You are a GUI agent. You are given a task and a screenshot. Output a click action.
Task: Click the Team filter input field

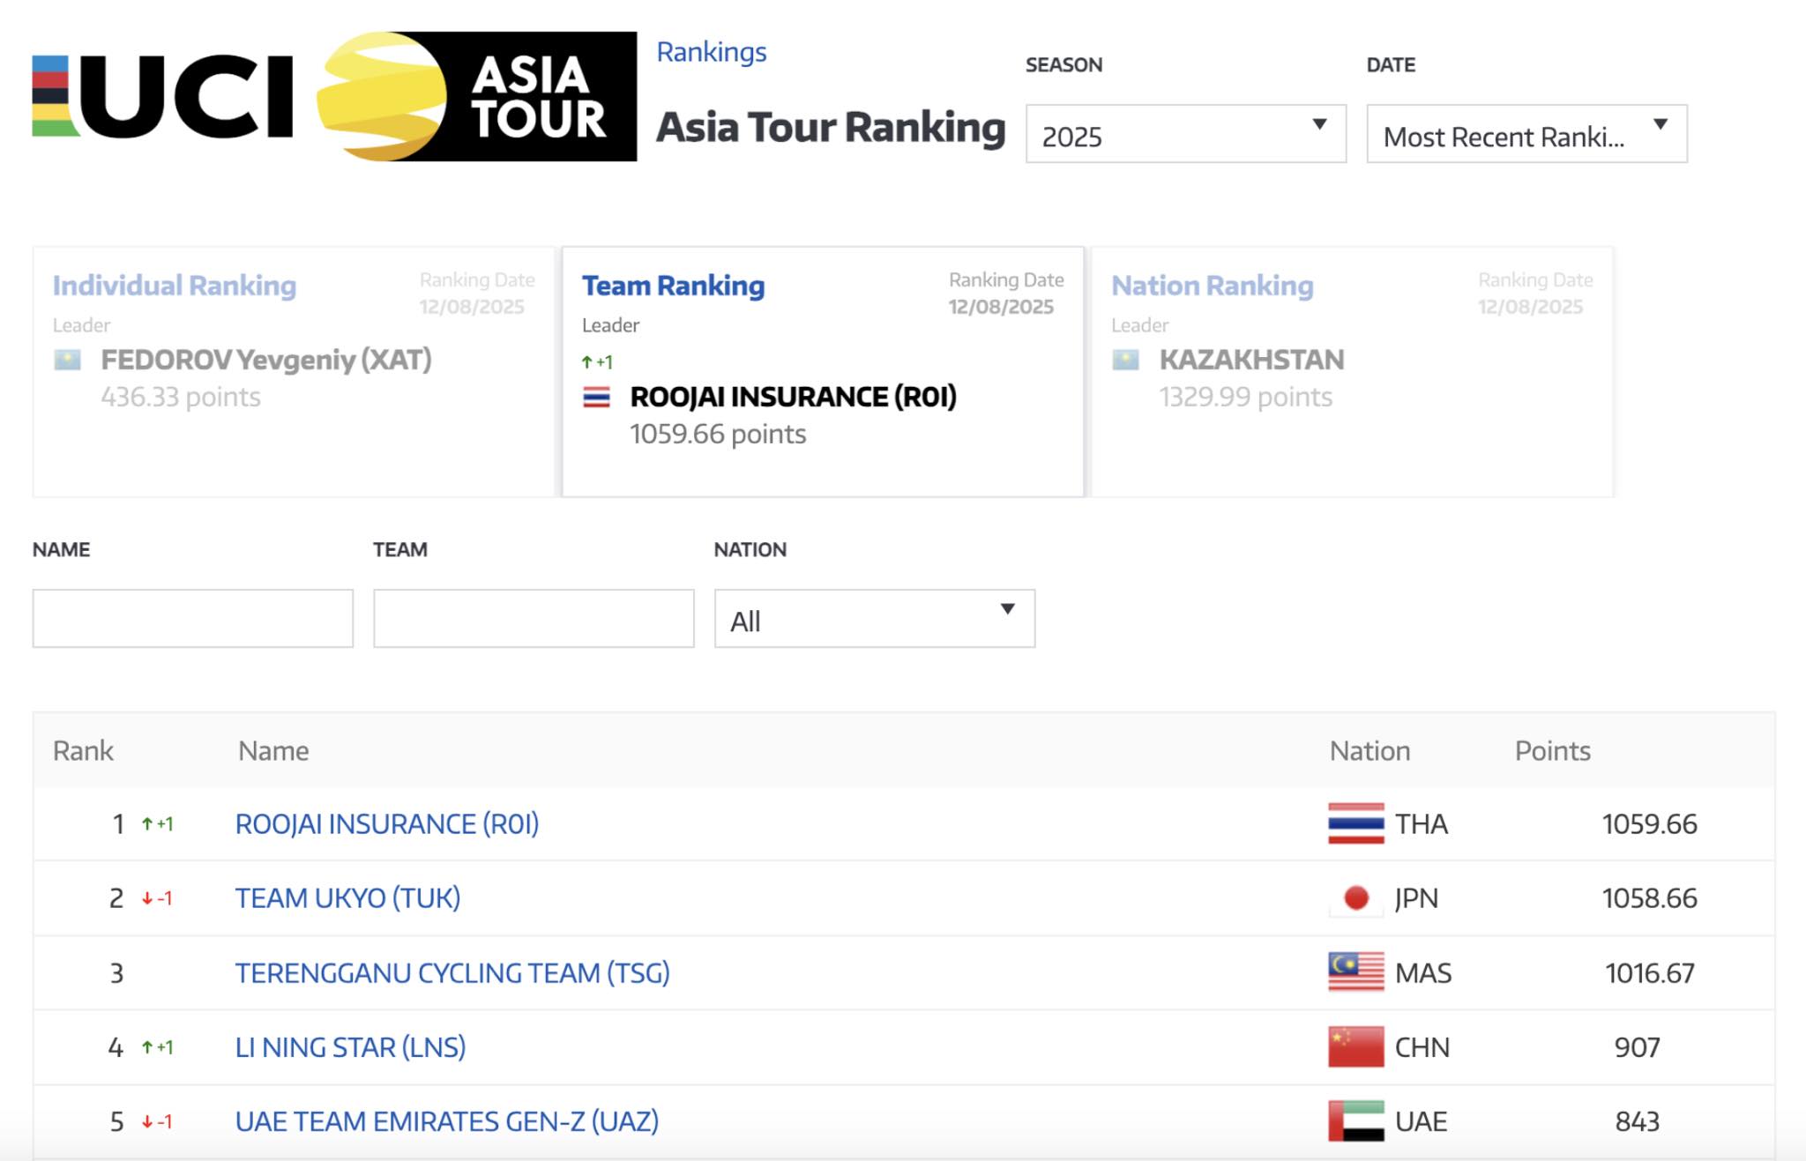pyautogui.click(x=534, y=619)
